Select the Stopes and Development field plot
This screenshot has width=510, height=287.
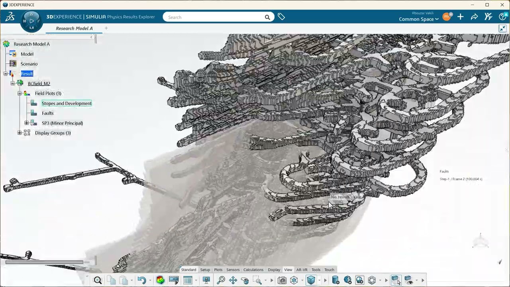coord(67,103)
